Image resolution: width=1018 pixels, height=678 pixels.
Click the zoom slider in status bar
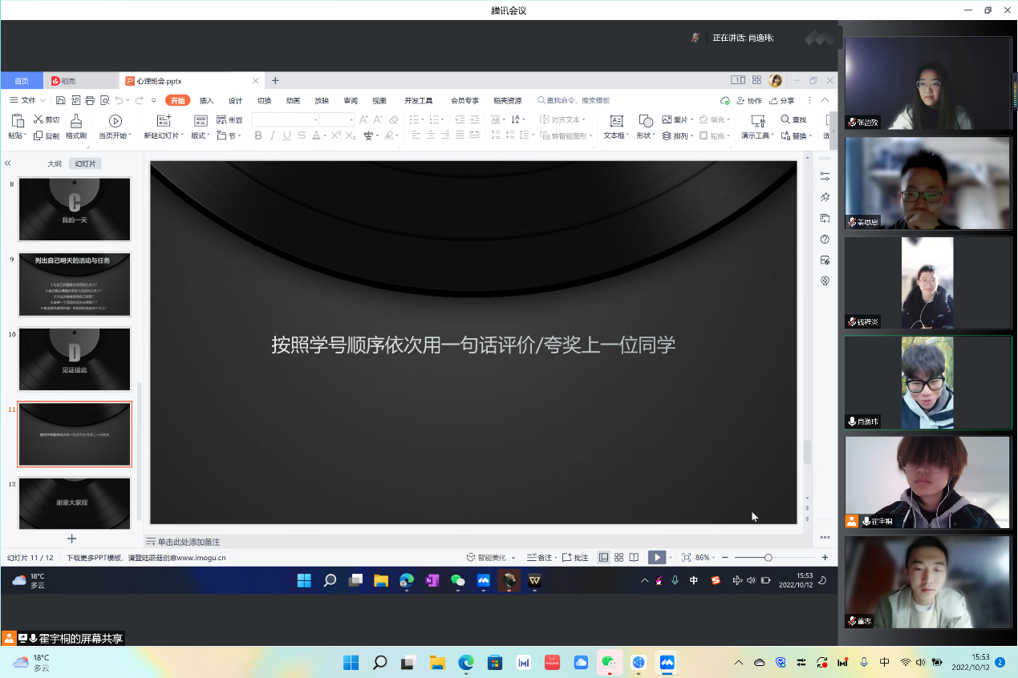point(768,557)
